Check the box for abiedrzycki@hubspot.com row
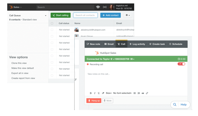Image resolution: width=198 pixels, height=116 pixels. (x=52, y=30)
